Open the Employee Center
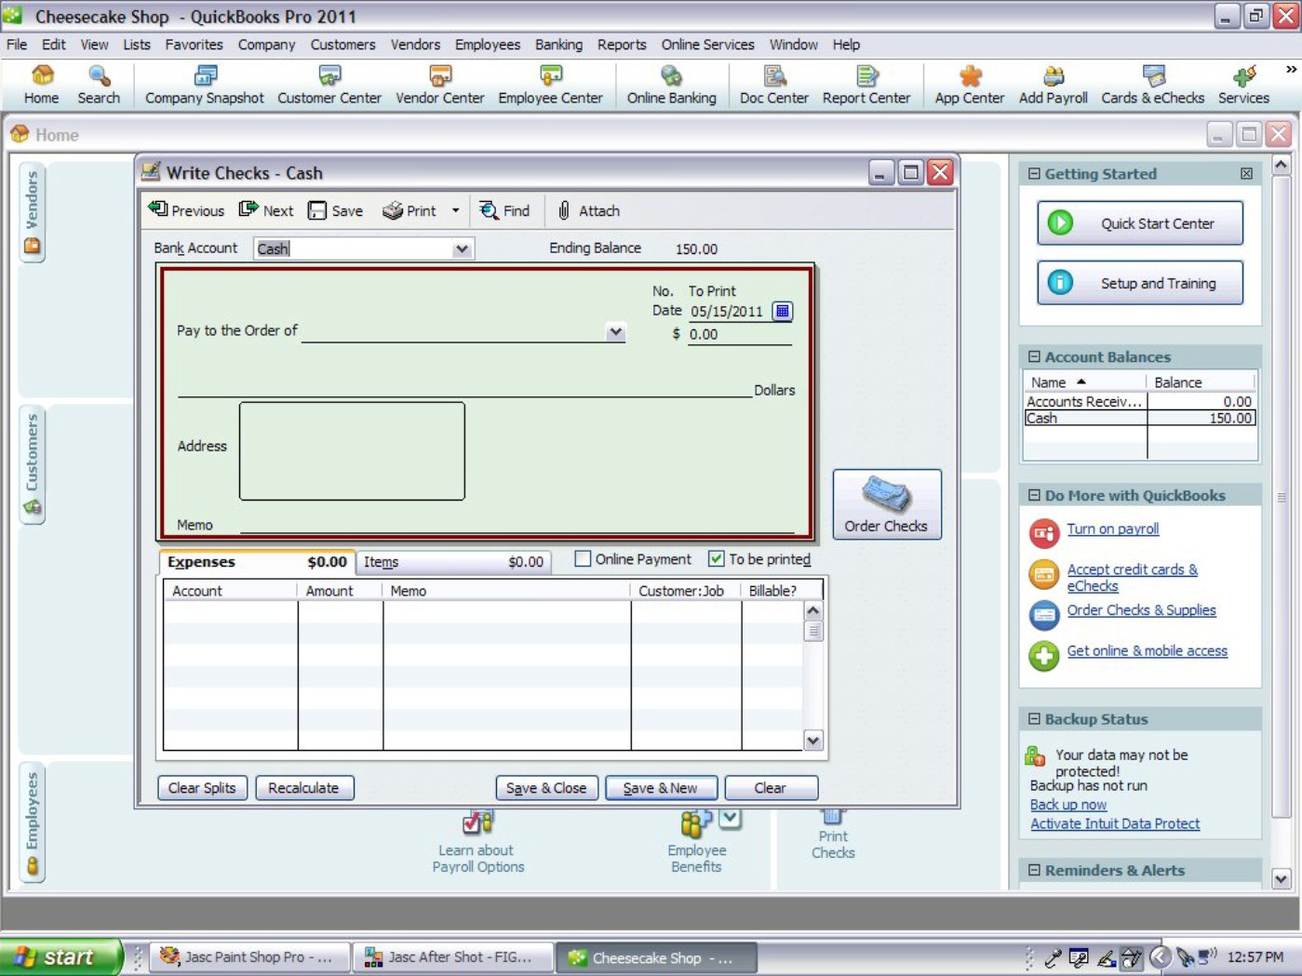The height and width of the screenshot is (976, 1302). pos(550,85)
